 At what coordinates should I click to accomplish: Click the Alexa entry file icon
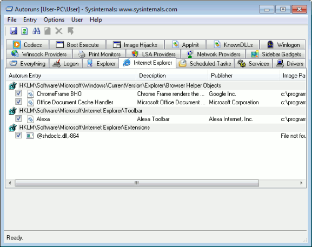coord(30,119)
